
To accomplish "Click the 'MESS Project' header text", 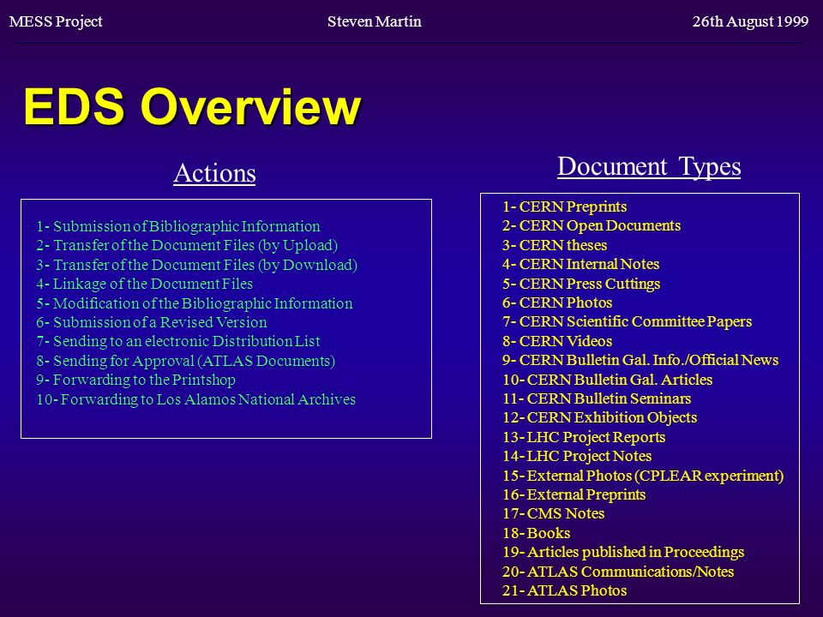I will coord(56,21).
